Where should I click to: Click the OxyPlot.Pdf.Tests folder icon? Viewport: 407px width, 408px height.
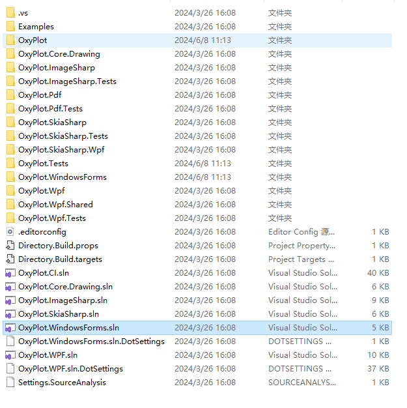coord(10,109)
